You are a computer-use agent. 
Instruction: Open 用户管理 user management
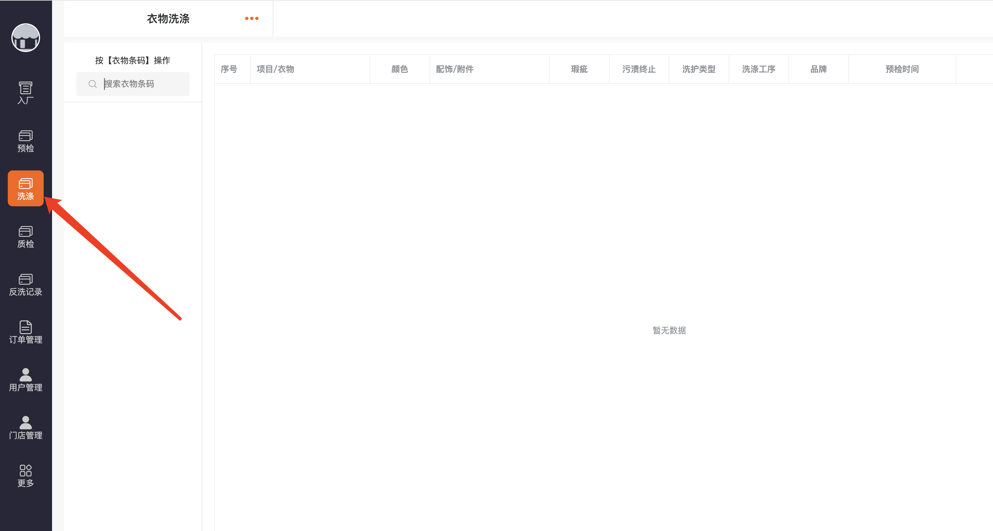(25, 380)
